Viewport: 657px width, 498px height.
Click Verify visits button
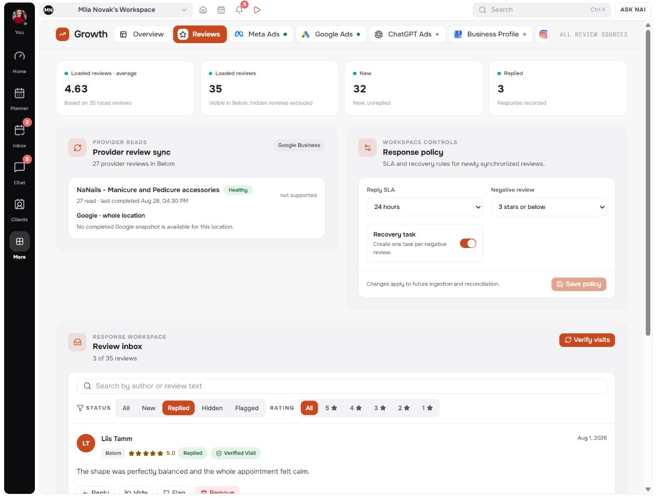(x=587, y=340)
